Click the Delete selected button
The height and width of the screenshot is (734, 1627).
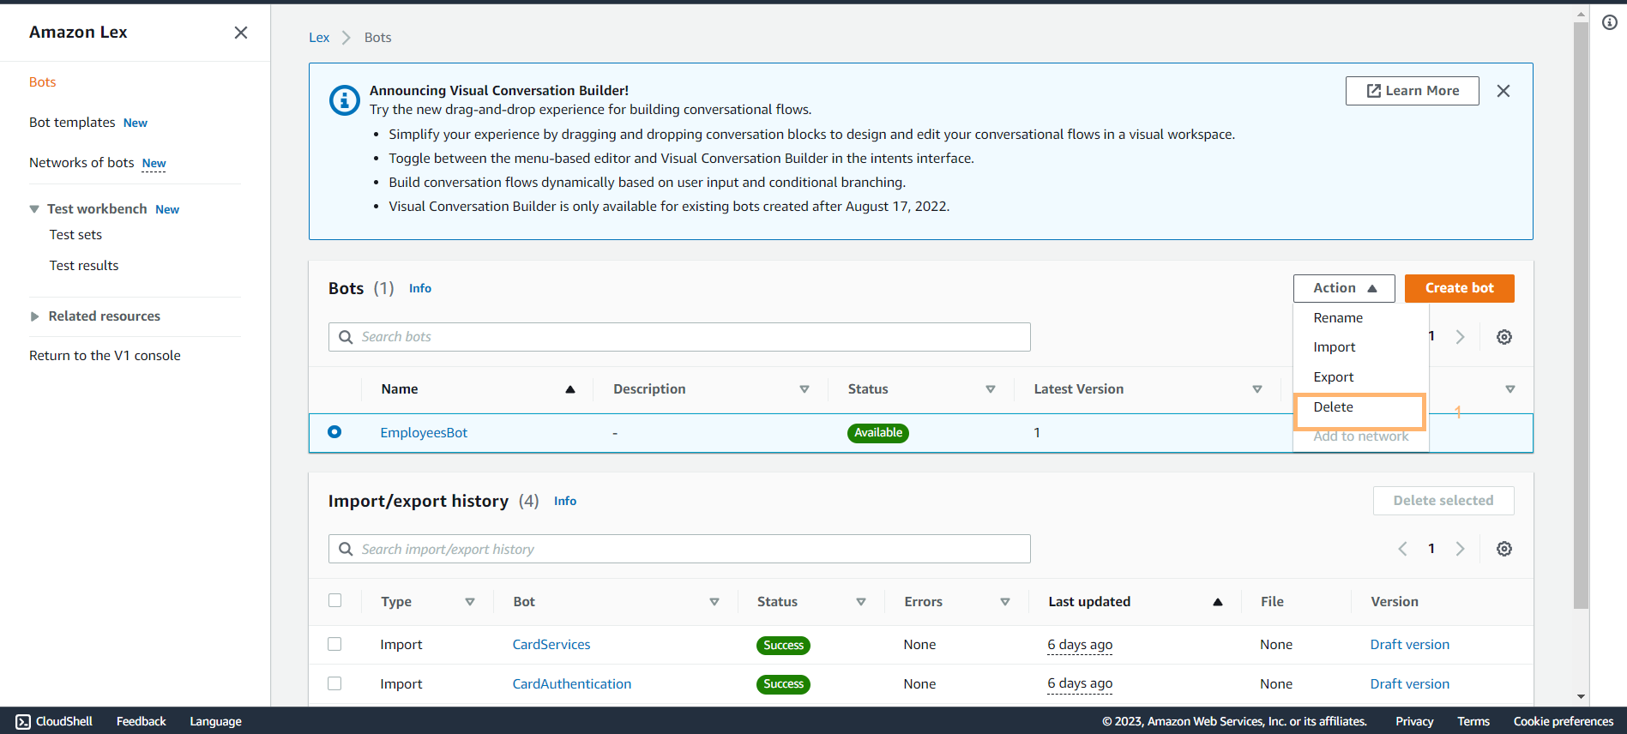(1443, 501)
